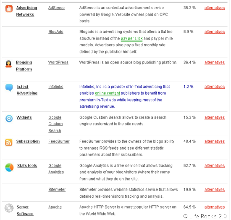
Task: View alternatives for FeedBurner
Action: click(x=215, y=141)
